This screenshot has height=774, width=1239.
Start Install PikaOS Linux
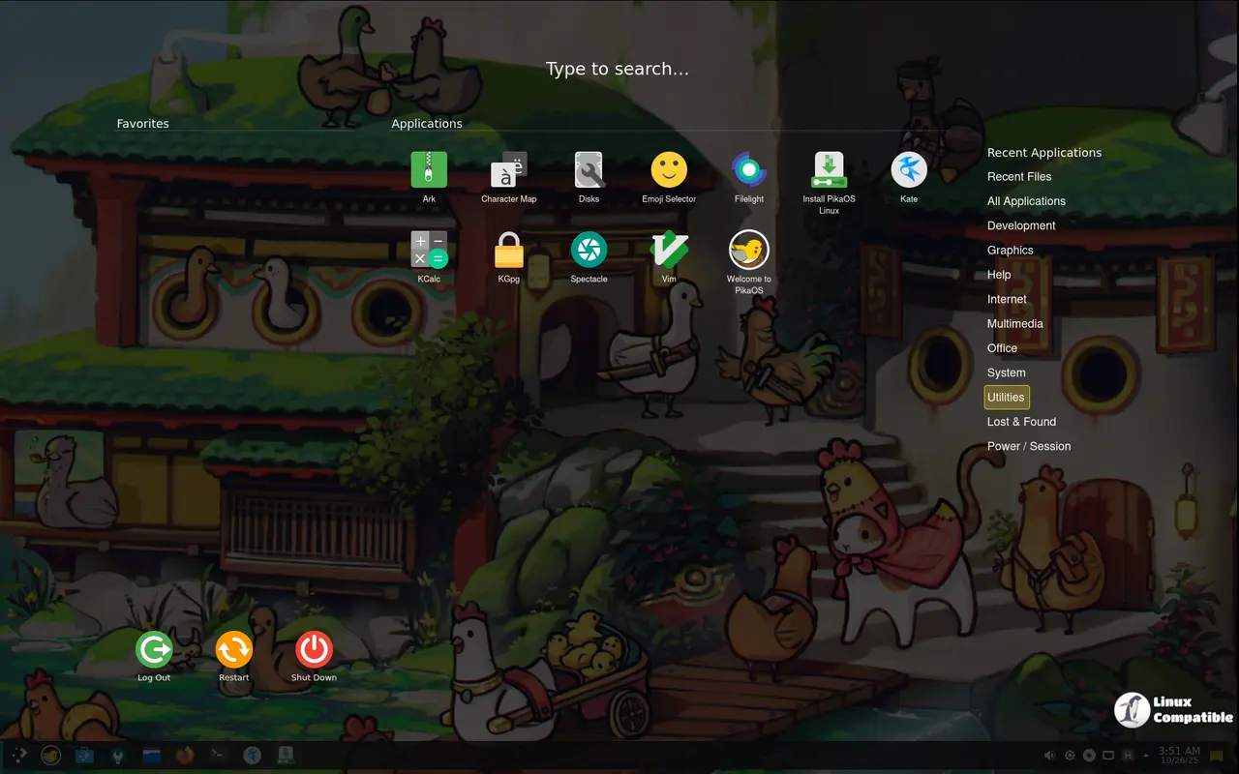point(829,170)
